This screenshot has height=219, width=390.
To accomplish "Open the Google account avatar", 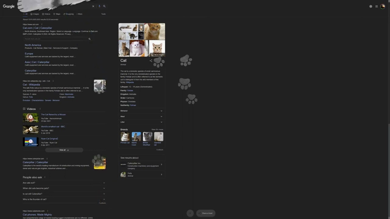I will 383,6.
